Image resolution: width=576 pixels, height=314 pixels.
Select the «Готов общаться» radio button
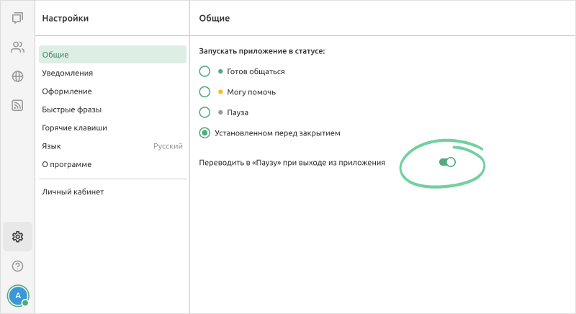tap(204, 71)
